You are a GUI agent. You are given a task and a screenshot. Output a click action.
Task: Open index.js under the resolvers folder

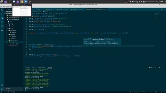13,33
